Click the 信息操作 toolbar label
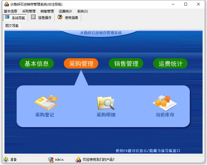Viewport: 207px width, 165px height. coord(45,18)
